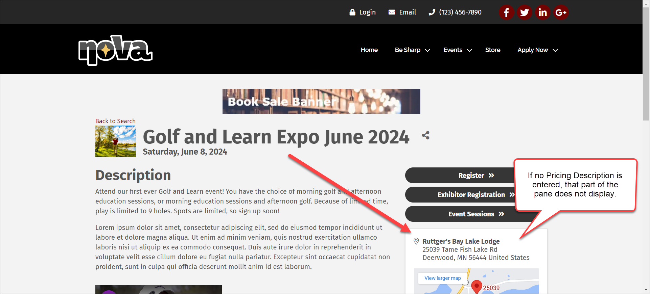
Task: Click the Login link
Action: point(363,12)
